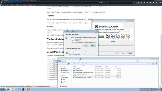The height and width of the screenshot is (91, 162).
Task: Click the Moodle icon in Bitnami setup
Action: pyautogui.click(x=122, y=37)
